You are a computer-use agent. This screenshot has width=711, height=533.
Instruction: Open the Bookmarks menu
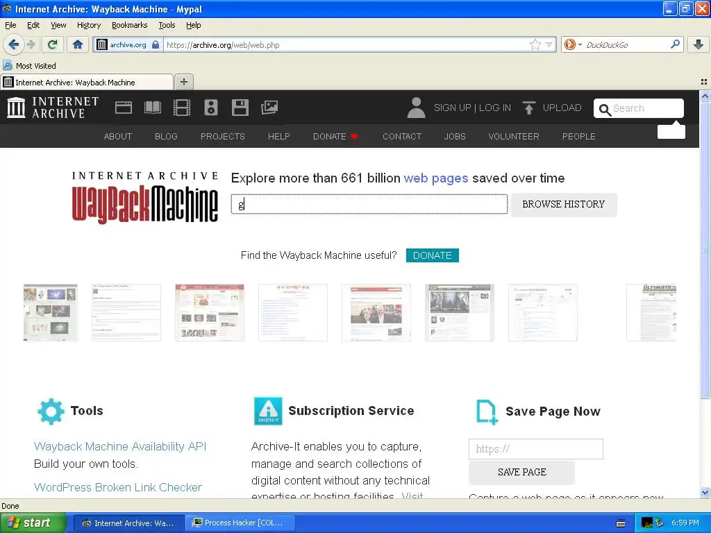coord(130,25)
